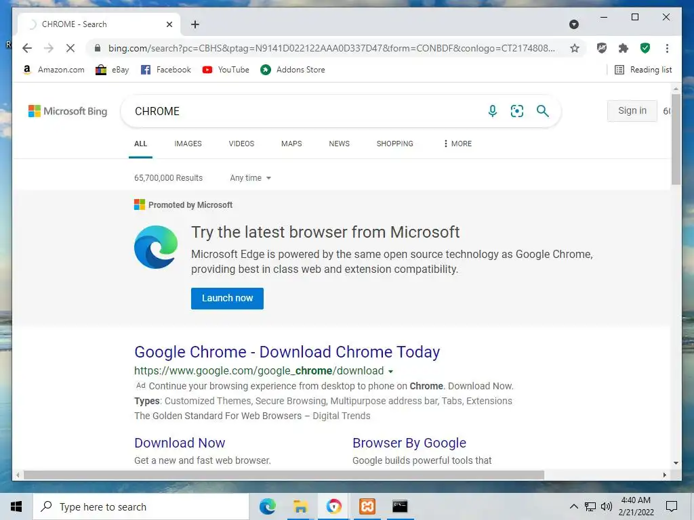Open XAMPP from the taskbar
The height and width of the screenshot is (520, 694).
(367, 506)
